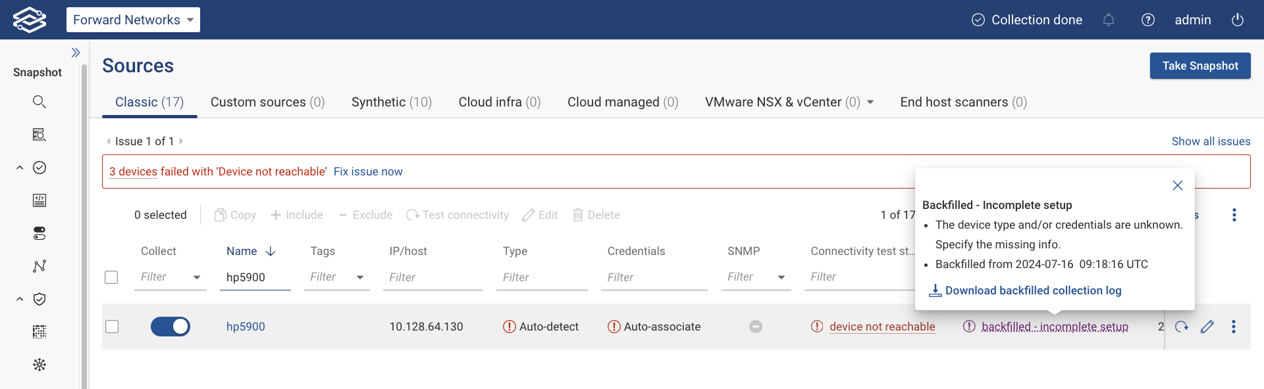Click the search icon in the sidebar
The width and height of the screenshot is (1264, 389).
(39, 102)
